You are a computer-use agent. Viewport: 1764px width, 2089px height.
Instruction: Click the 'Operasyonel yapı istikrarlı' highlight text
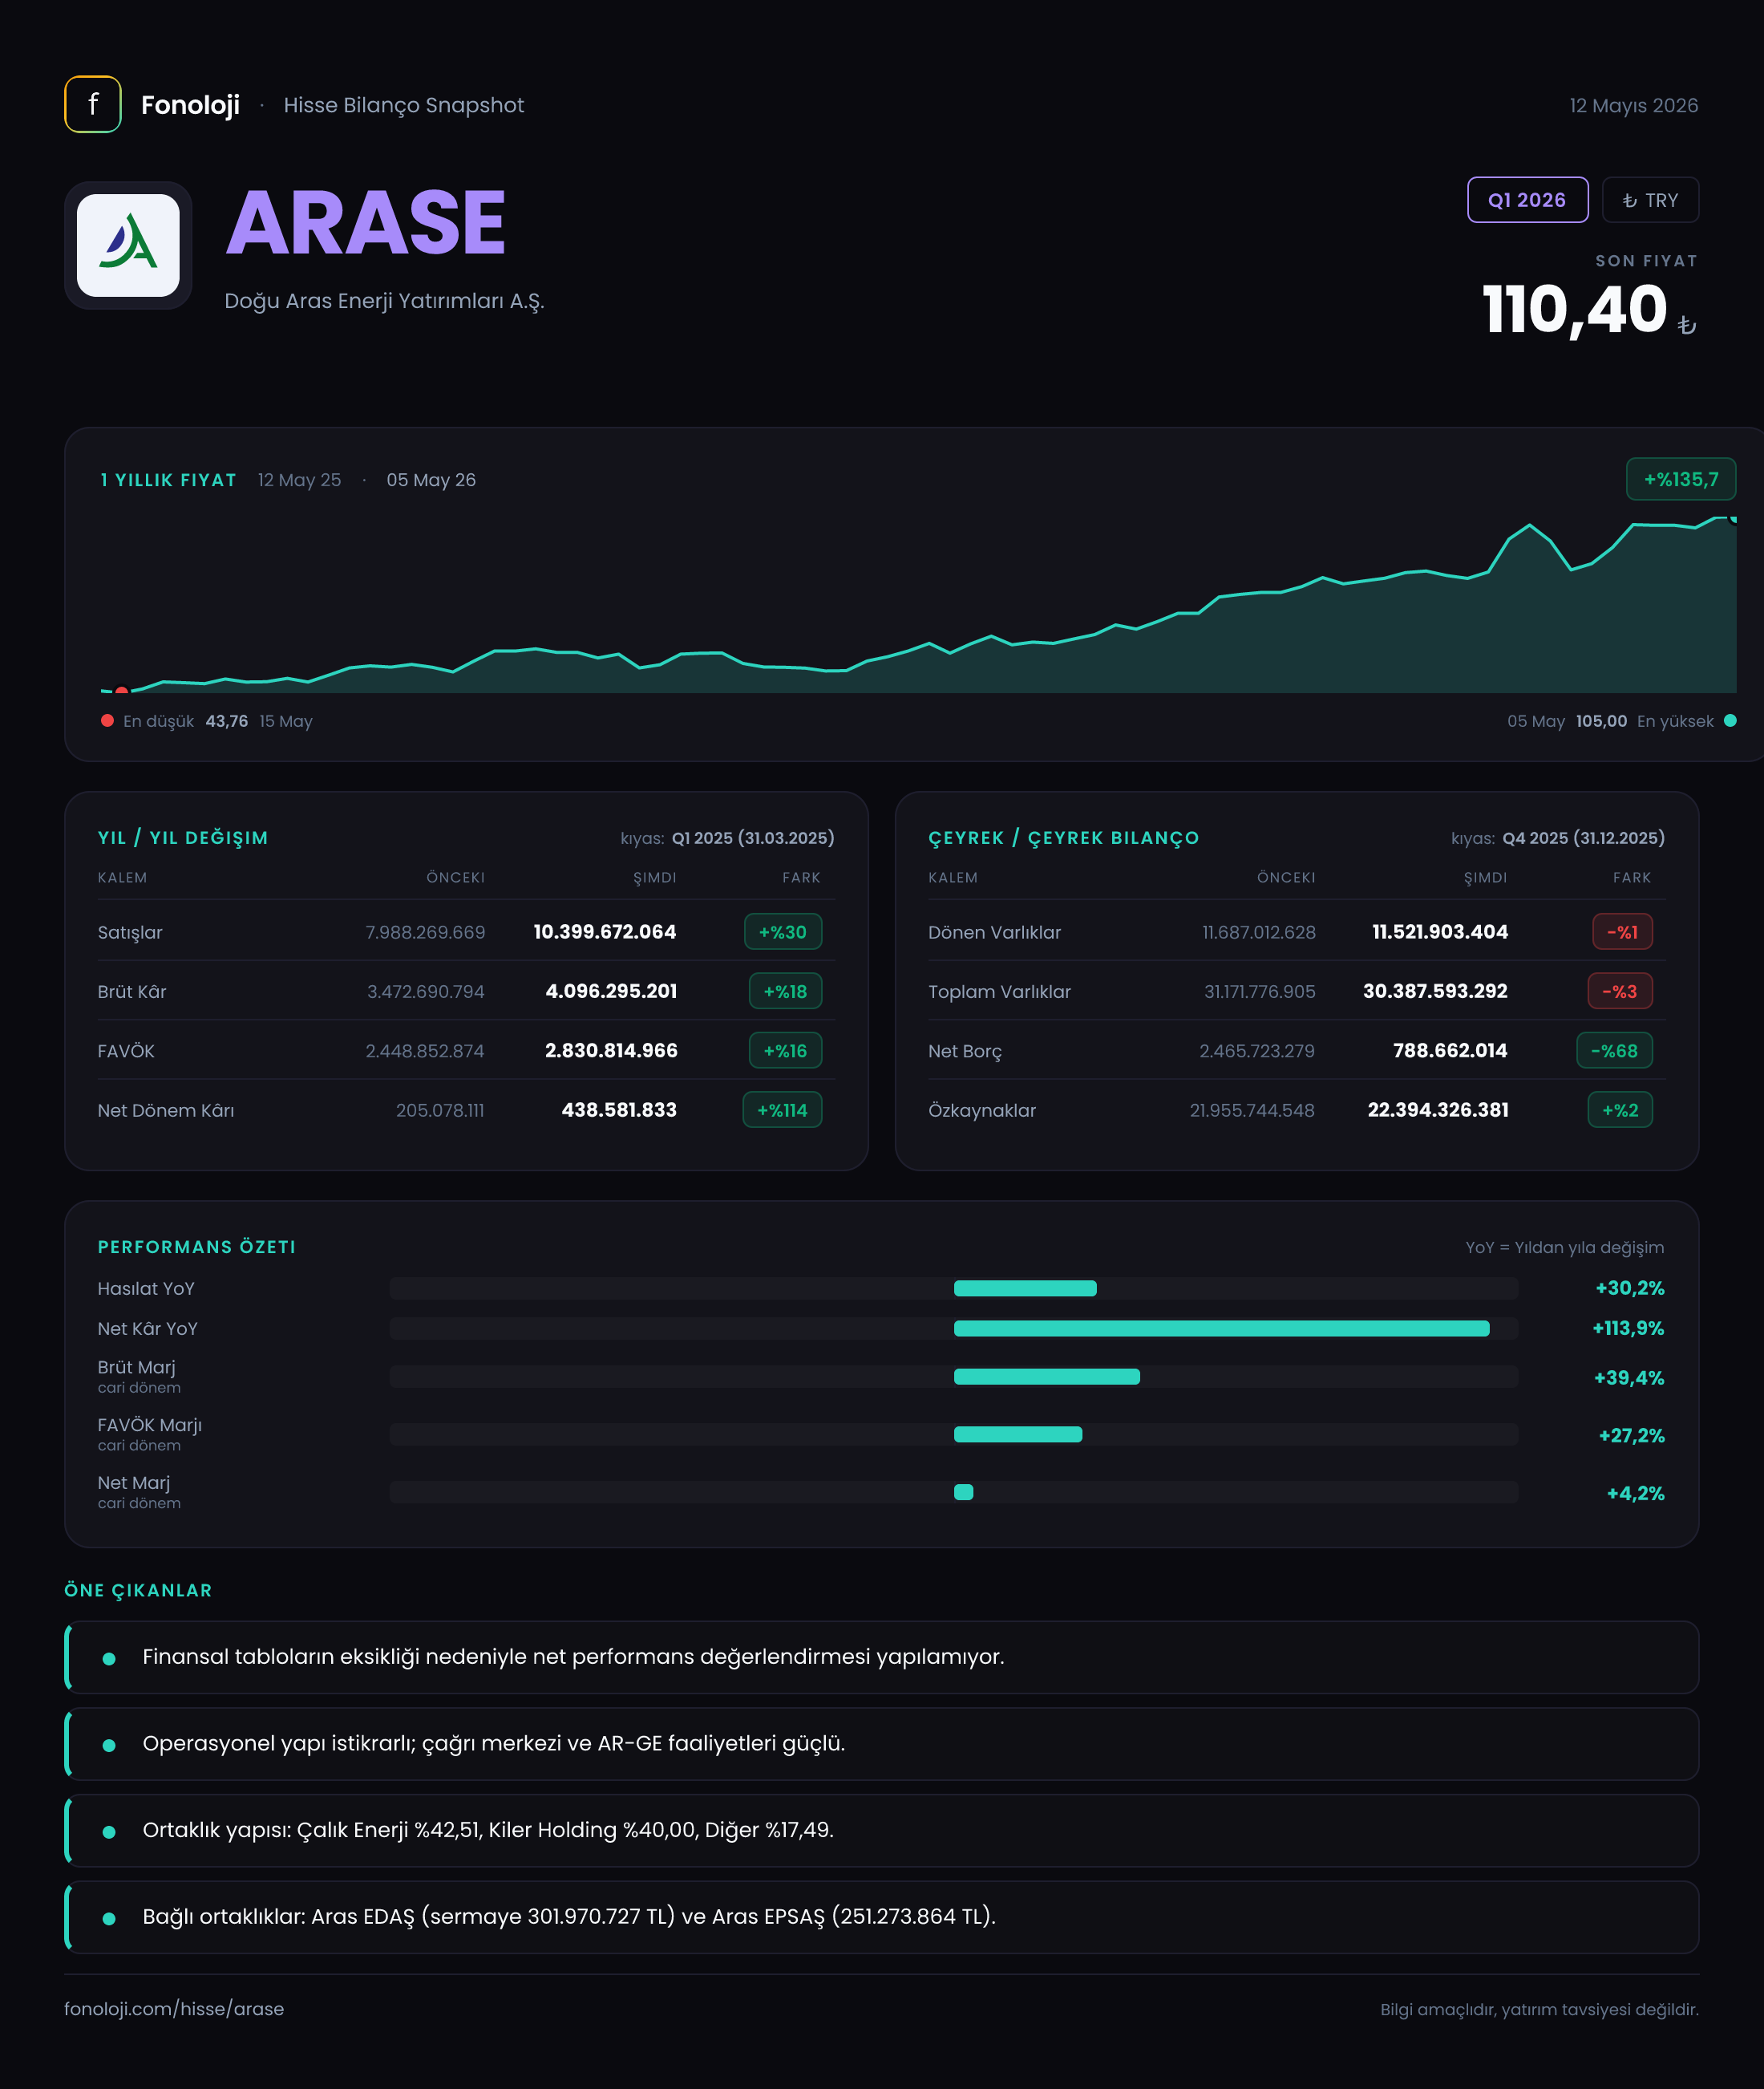click(494, 1744)
